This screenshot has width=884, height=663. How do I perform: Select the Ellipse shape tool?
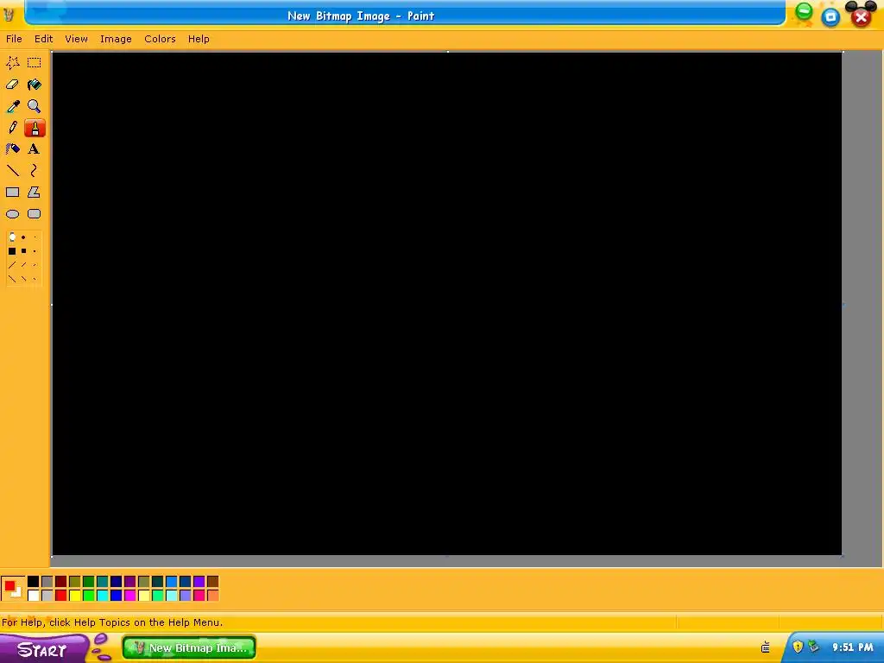(x=12, y=214)
